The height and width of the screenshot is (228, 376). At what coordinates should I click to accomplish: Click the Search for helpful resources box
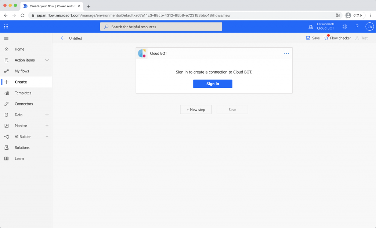click(x=161, y=26)
